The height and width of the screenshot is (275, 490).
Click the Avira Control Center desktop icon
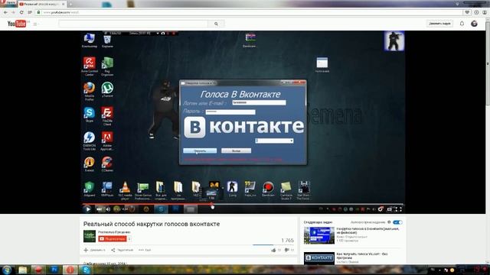click(90, 66)
